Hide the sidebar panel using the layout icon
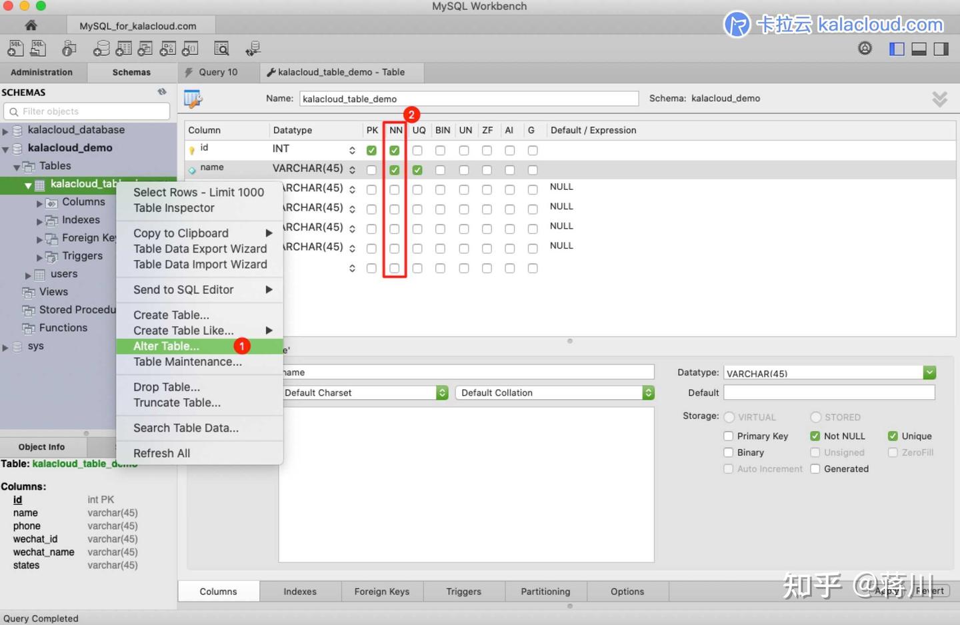Viewport: 960px width, 625px height. [x=897, y=48]
